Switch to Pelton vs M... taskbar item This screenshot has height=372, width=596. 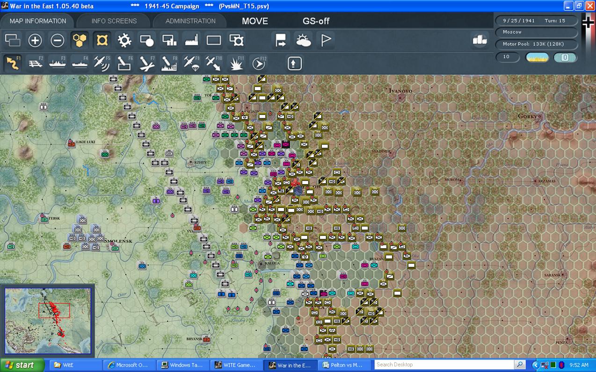(344, 365)
